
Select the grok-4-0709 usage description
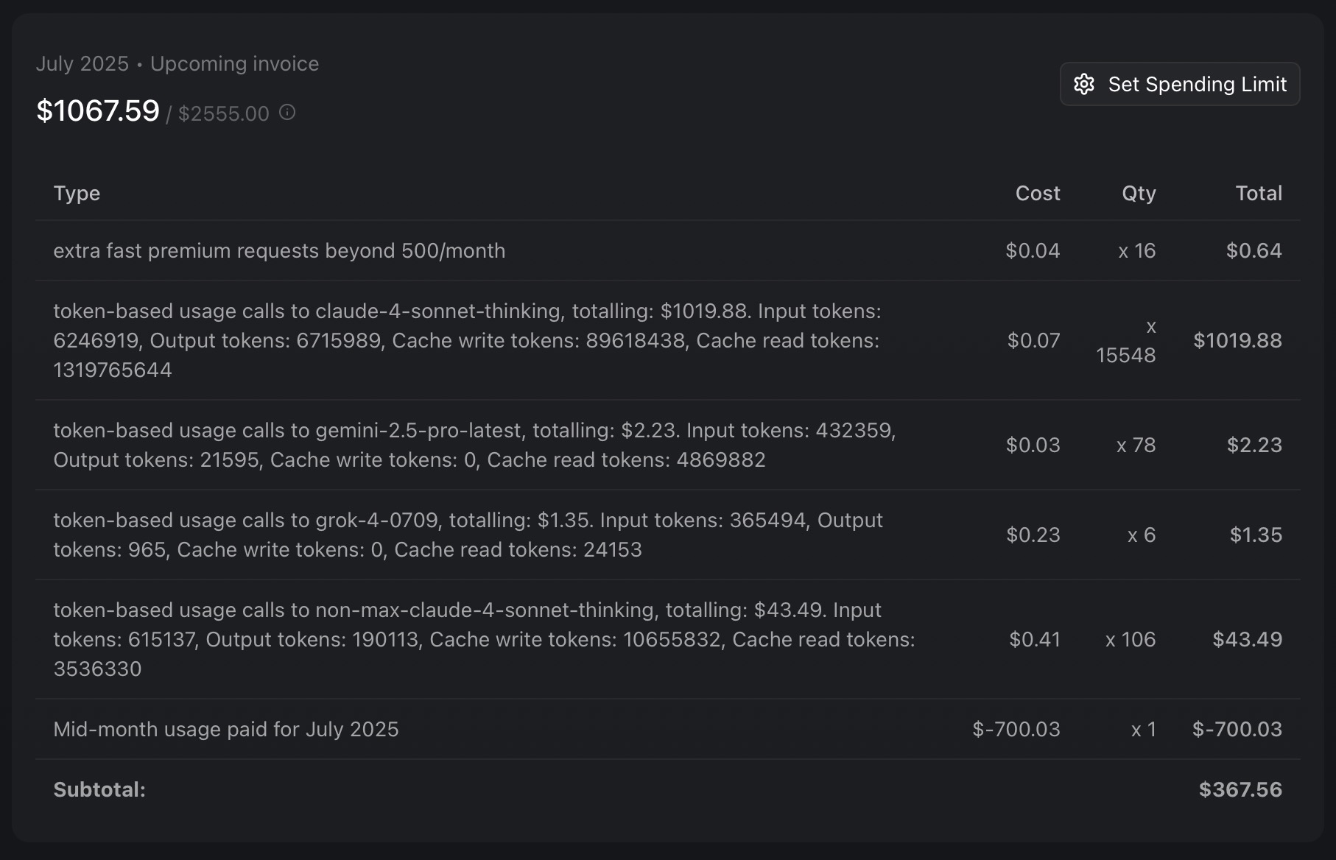coord(467,535)
